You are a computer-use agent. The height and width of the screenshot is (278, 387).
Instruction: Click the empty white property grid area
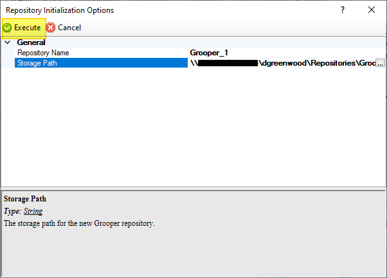pyautogui.click(x=193, y=129)
